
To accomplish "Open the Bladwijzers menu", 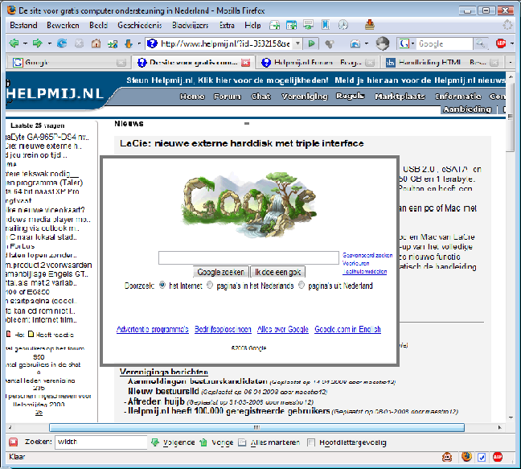I will click(x=190, y=25).
